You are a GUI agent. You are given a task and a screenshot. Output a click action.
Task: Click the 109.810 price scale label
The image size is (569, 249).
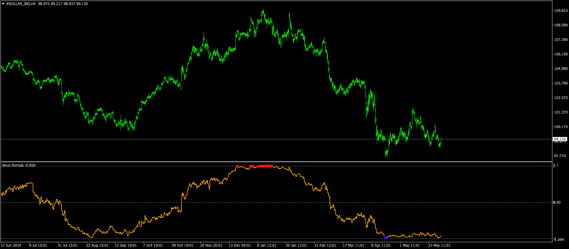coord(561,11)
